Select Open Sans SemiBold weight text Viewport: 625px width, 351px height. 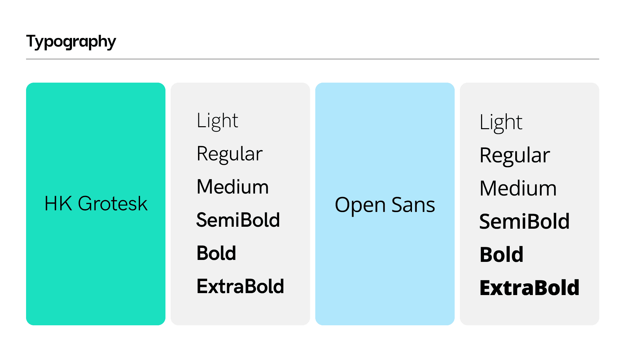click(x=525, y=222)
